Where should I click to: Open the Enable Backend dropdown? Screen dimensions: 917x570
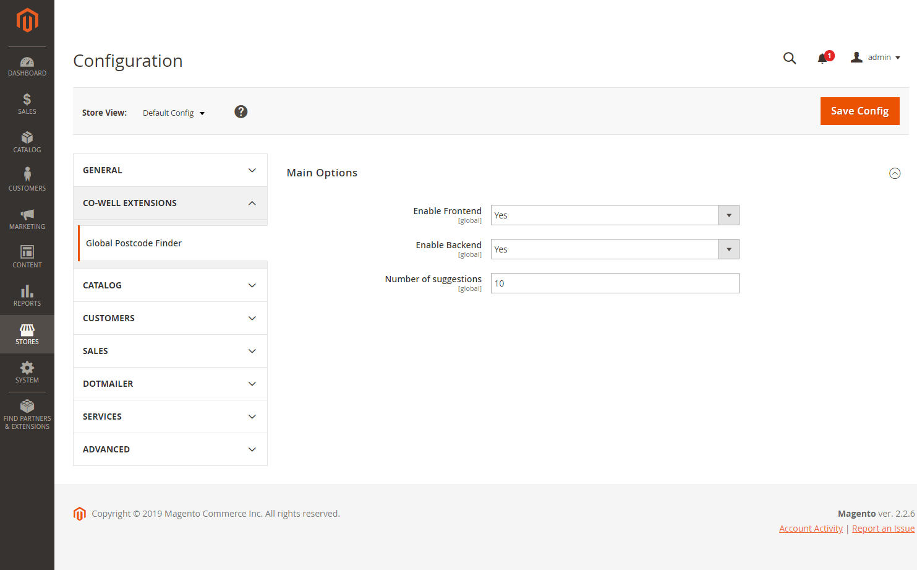coord(615,249)
